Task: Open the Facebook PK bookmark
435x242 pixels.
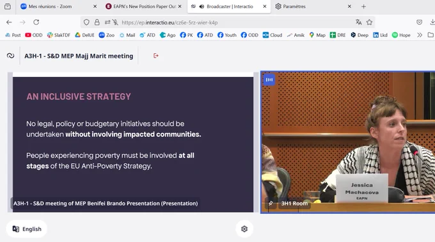Action: (186, 35)
